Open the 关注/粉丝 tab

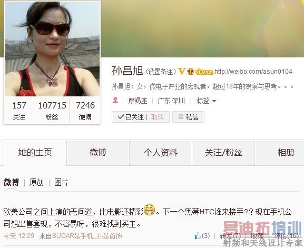[x=223, y=153]
